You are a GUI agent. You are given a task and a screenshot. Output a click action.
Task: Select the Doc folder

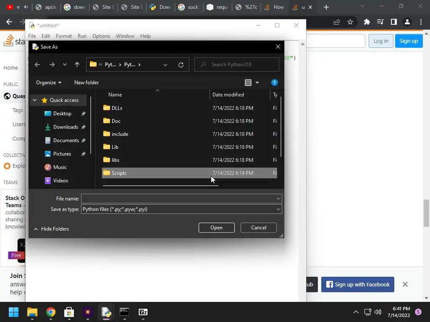click(x=189, y=121)
